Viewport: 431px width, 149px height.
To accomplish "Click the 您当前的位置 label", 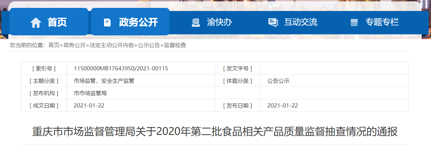I will 28,45.
